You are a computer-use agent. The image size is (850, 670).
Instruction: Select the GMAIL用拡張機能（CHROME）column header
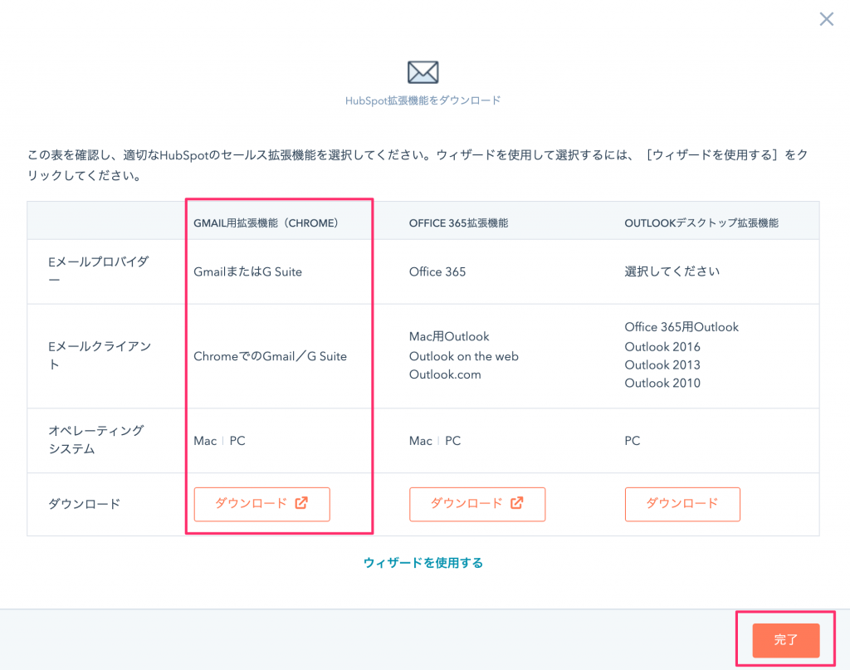click(x=266, y=223)
